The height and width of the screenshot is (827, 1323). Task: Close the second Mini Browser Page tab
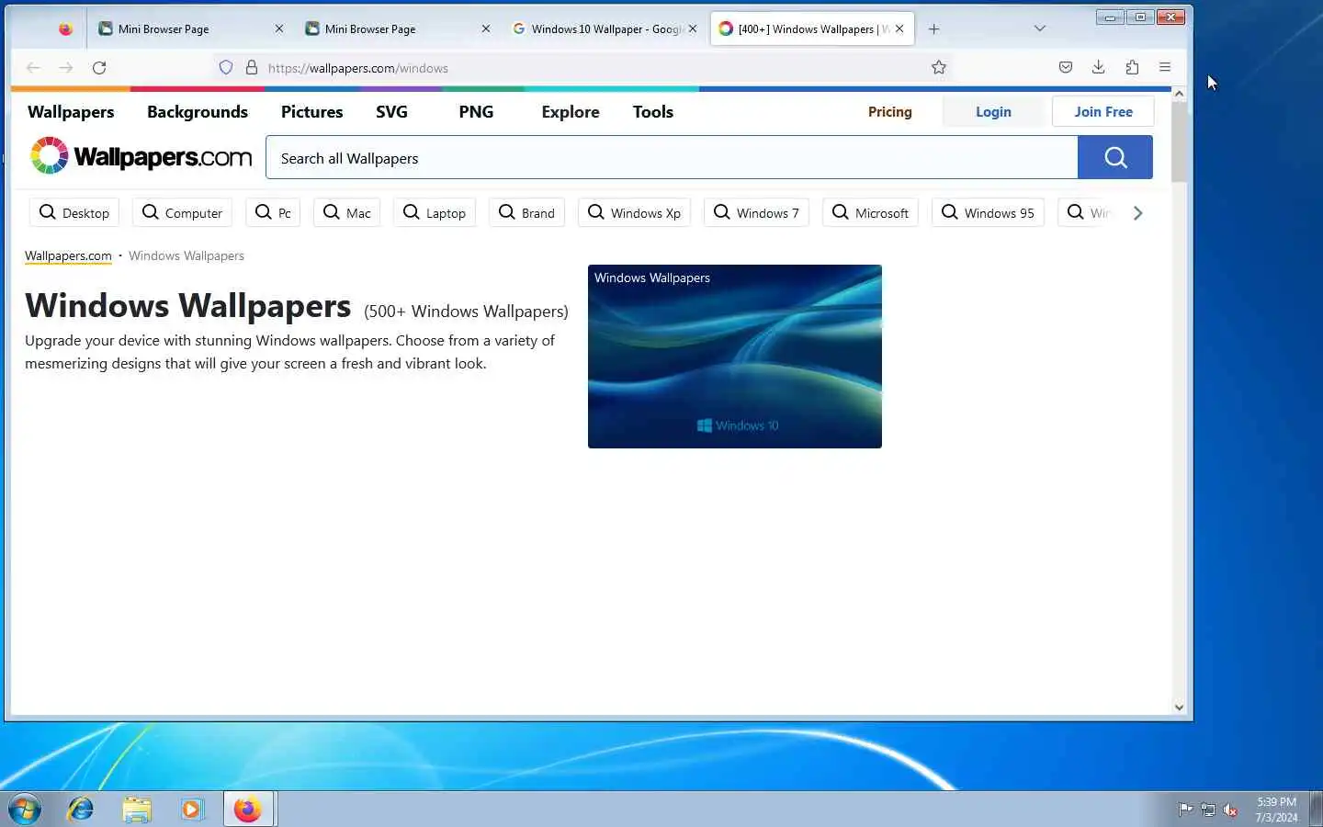pyautogui.click(x=486, y=28)
